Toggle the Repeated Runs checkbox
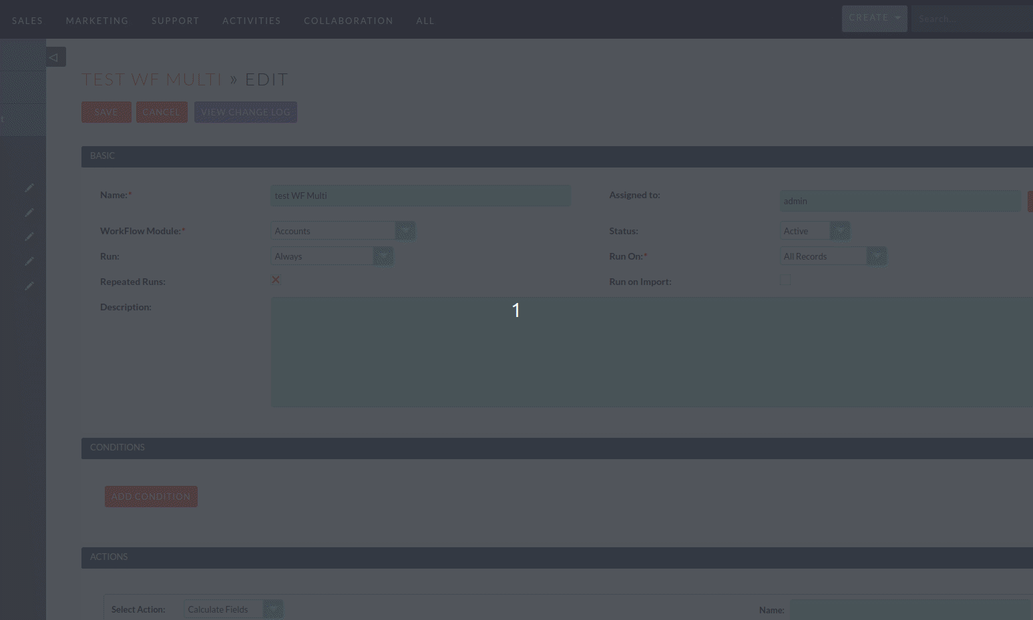 click(x=276, y=280)
